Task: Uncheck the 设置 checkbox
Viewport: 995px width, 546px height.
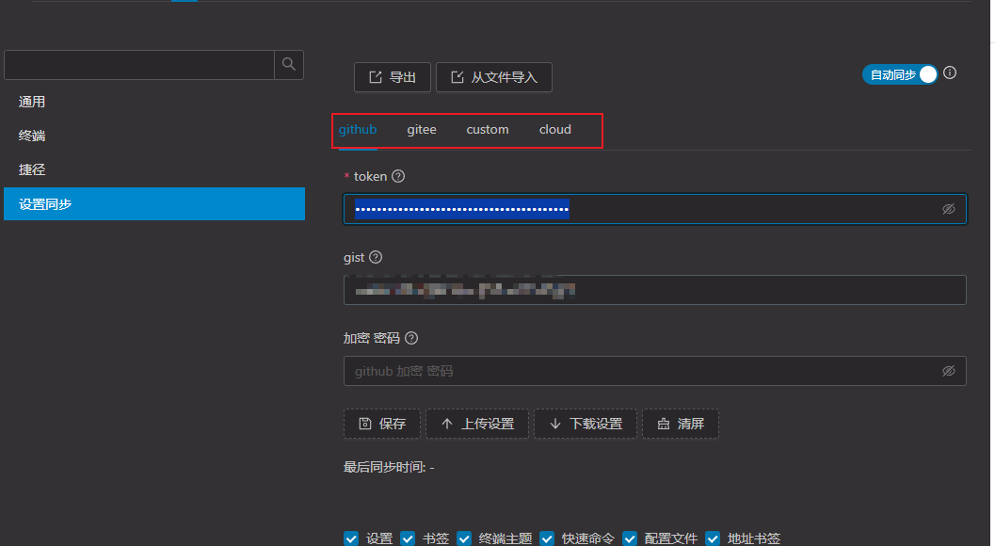Action: (351, 538)
